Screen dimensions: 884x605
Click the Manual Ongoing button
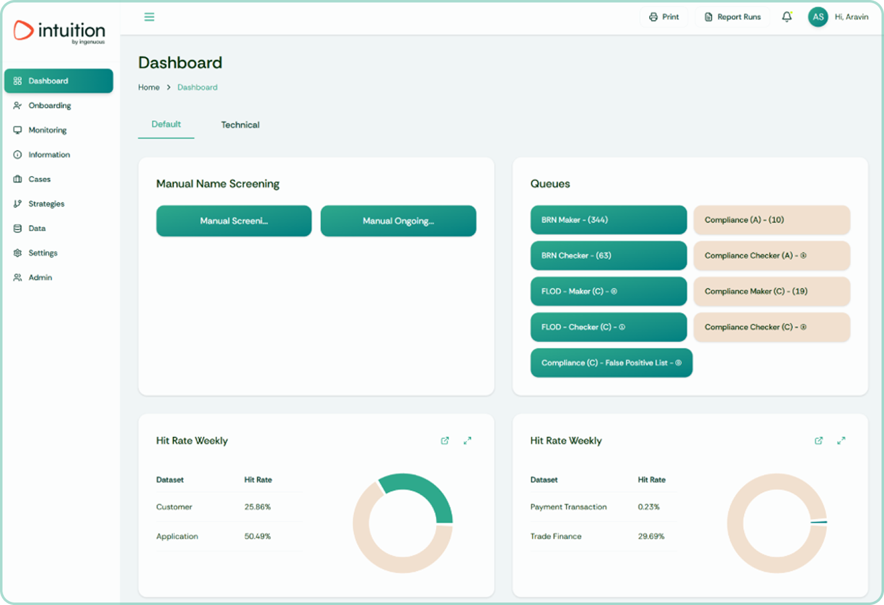click(399, 221)
